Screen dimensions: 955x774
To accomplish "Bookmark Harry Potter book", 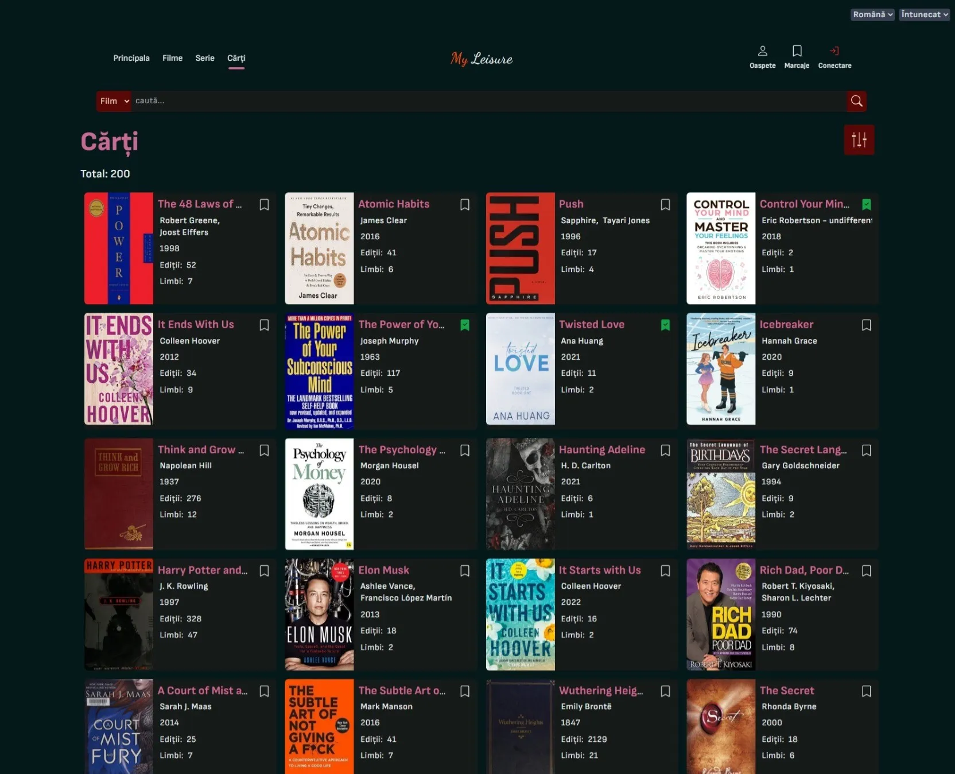I will 264,571.
